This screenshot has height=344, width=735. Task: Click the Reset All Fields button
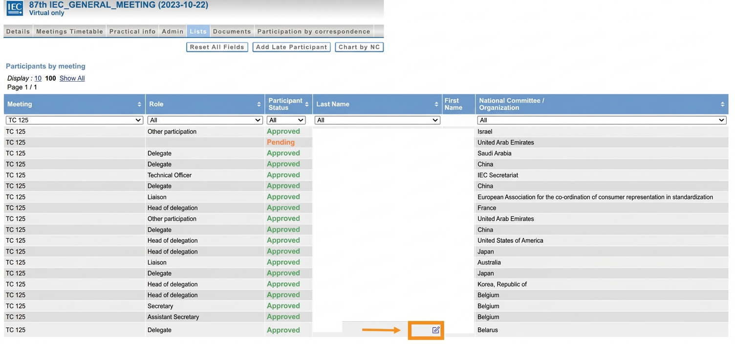pyautogui.click(x=217, y=47)
